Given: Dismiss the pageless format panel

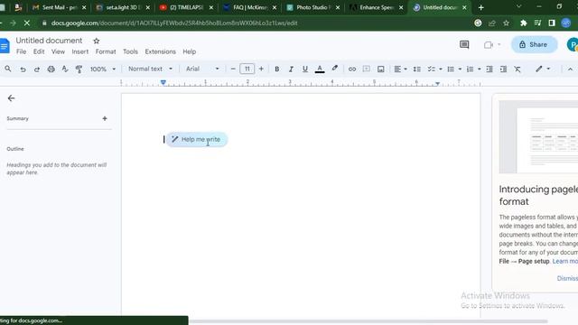Looking at the screenshot, I should pos(567,278).
